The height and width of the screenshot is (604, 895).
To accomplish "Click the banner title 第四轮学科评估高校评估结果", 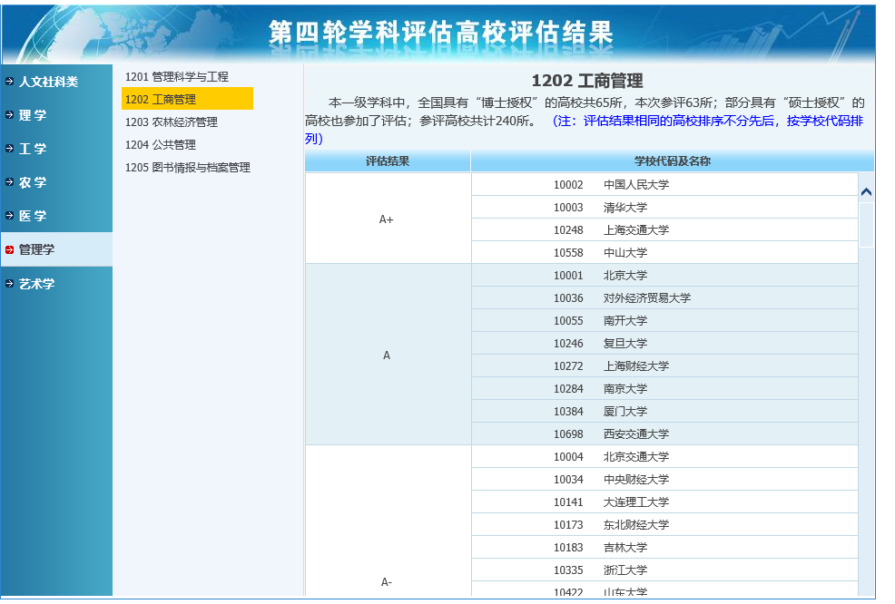I will [x=440, y=32].
